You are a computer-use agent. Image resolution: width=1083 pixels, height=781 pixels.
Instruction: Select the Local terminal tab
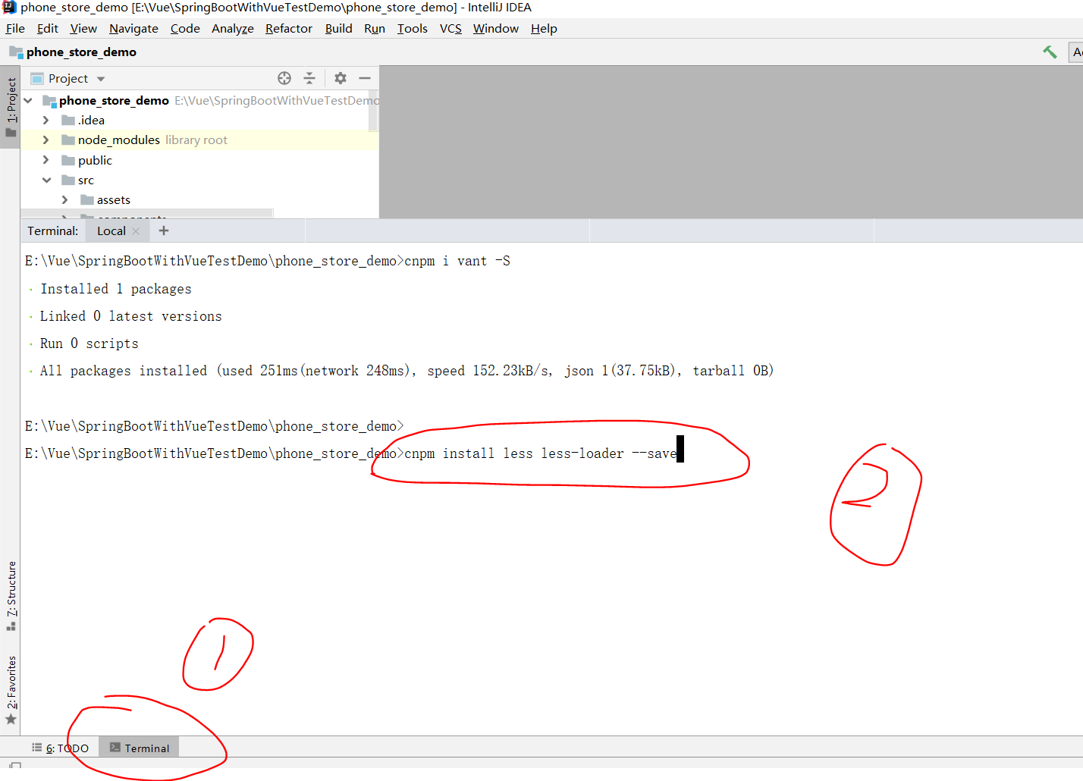point(111,231)
